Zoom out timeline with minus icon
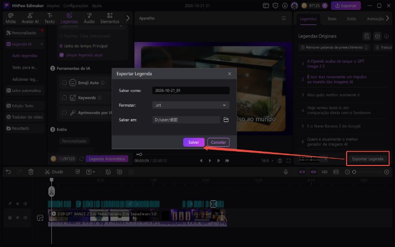 click(x=347, y=172)
